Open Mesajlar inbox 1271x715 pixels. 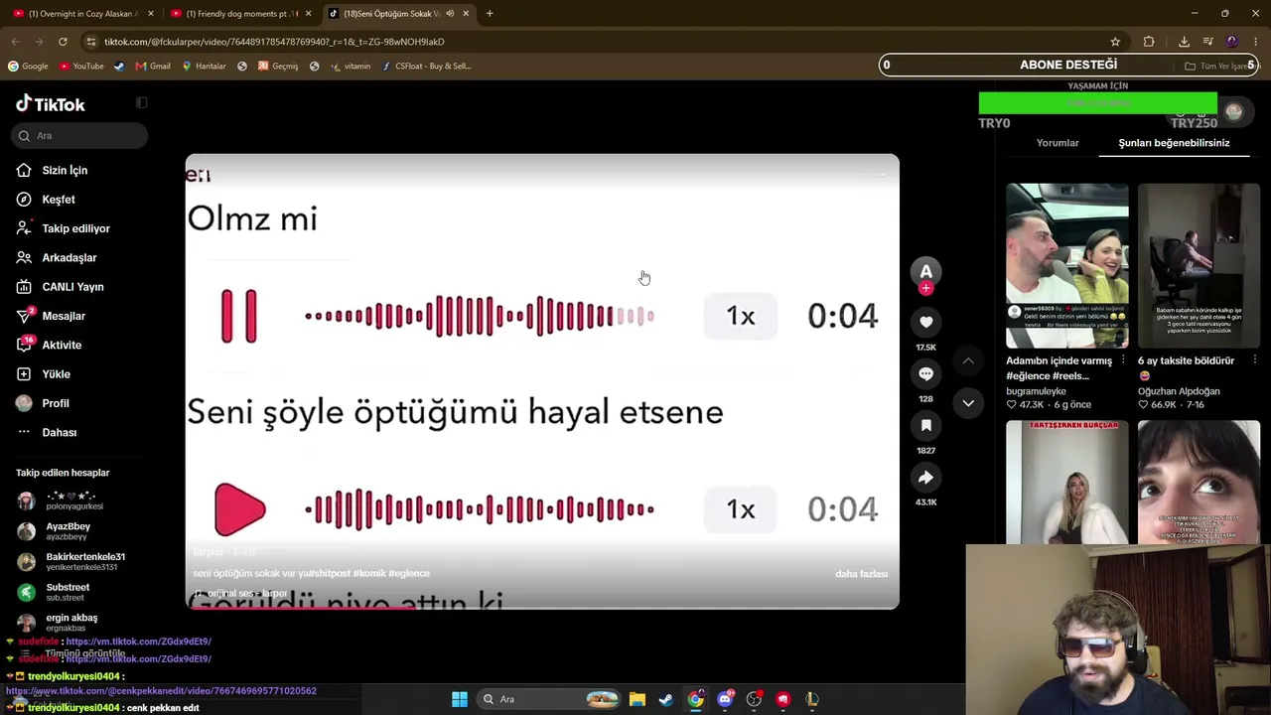pos(64,316)
